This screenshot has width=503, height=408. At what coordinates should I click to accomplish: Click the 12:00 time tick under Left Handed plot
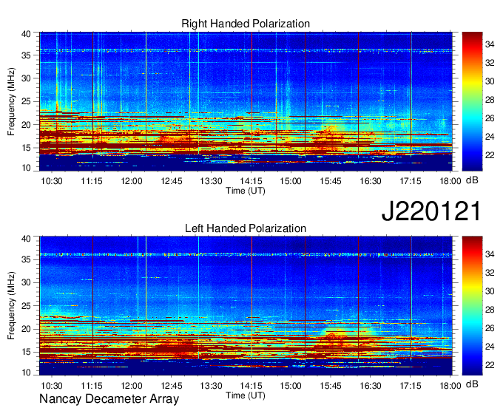[x=132, y=386]
